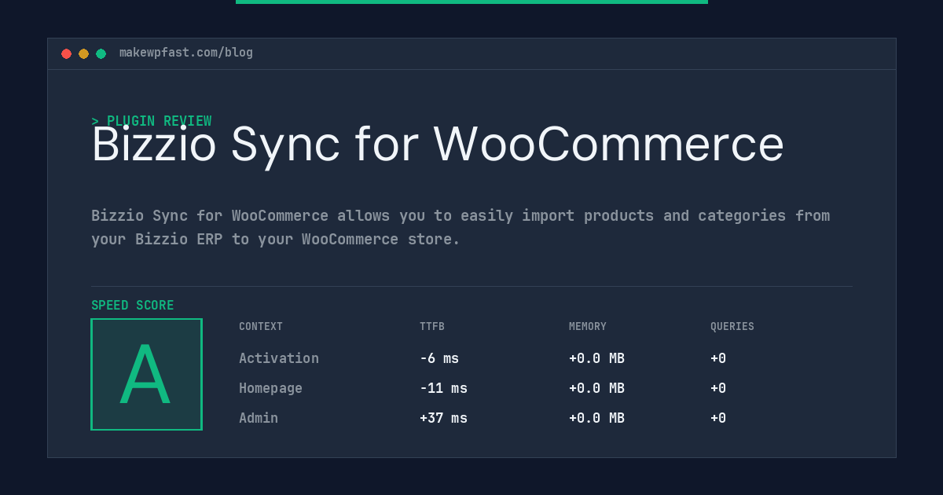Click the SPEED SCORE label
943x495 pixels.
(133, 306)
